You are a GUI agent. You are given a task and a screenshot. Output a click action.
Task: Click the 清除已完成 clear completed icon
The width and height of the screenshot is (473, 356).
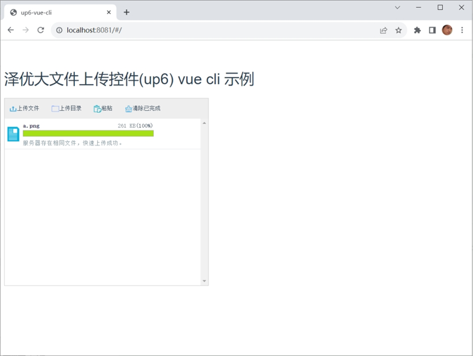tap(127, 108)
